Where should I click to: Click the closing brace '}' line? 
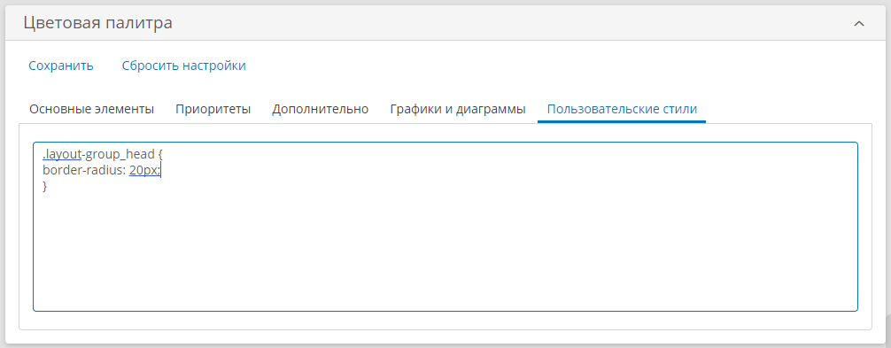point(45,186)
